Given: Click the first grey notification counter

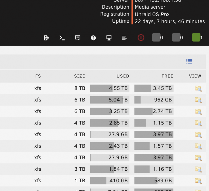Looking at the screenshot, I should [x=157, y=37].
